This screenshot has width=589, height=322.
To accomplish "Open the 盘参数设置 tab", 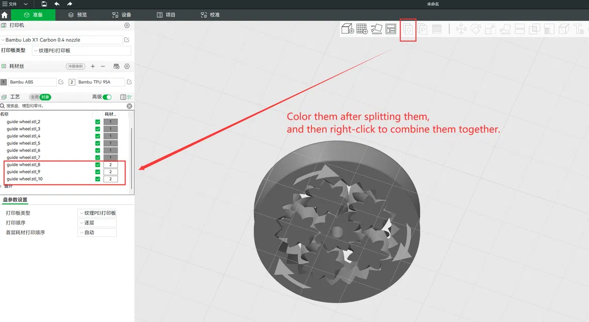I will pos(15,200).
